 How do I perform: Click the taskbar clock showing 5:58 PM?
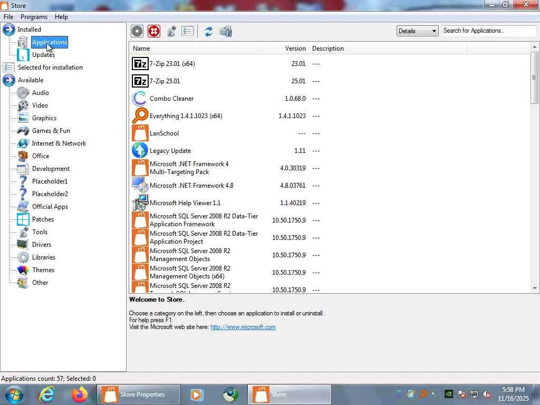tap(513, 394)
